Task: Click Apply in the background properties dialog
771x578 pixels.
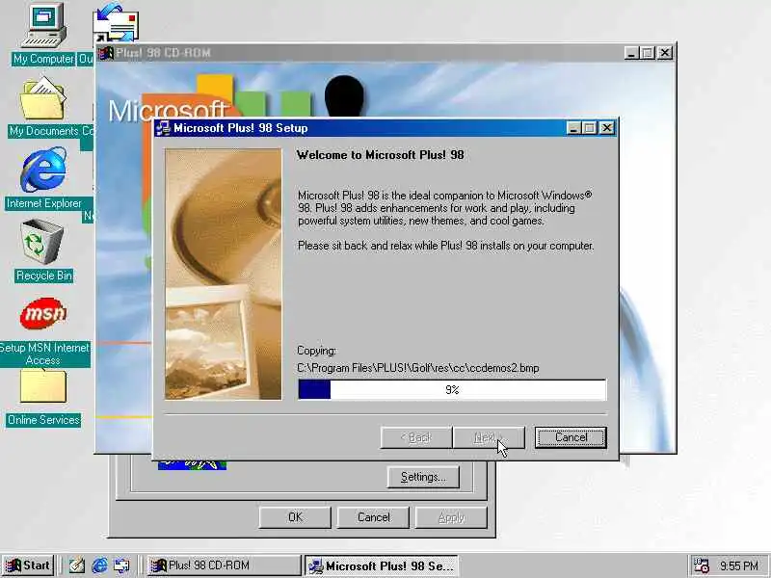Action: (x=451, y=517)
